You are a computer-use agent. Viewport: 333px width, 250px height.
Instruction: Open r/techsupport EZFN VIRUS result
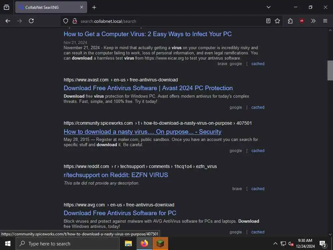pyautogui.click(x=116, y=175)
